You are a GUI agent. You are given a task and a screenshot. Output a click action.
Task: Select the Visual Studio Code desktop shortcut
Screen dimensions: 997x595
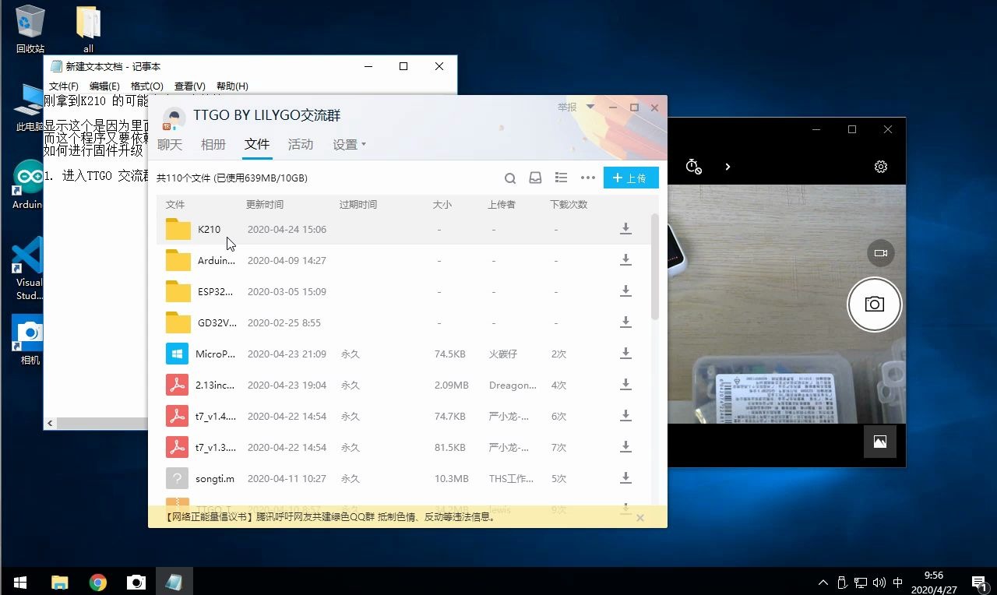29,269
